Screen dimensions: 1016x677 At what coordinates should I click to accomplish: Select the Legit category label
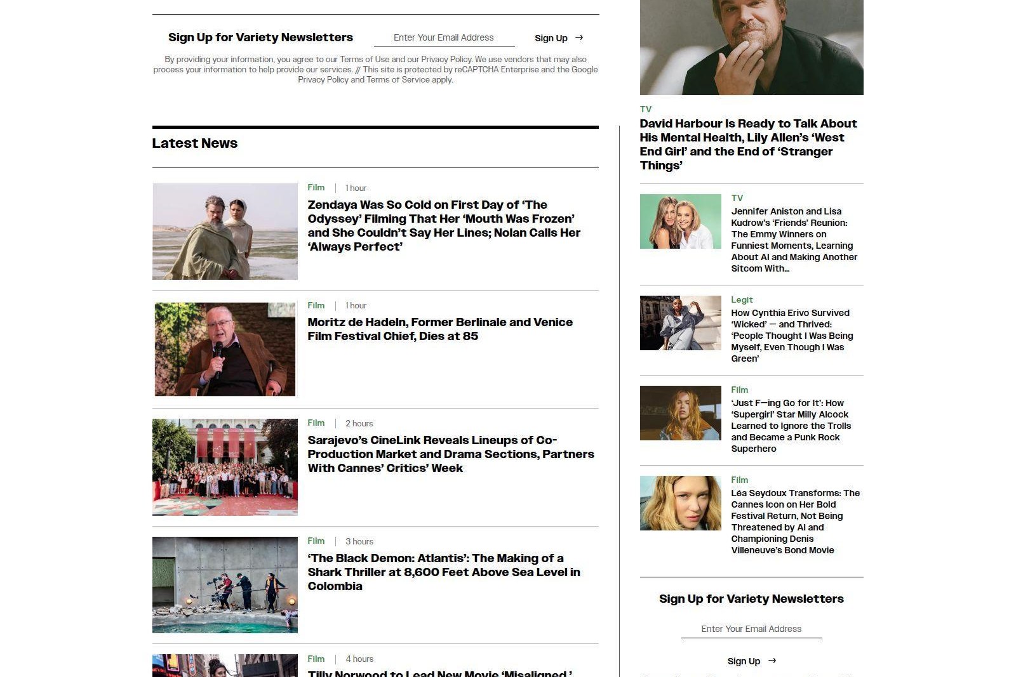tap(742, 299)
